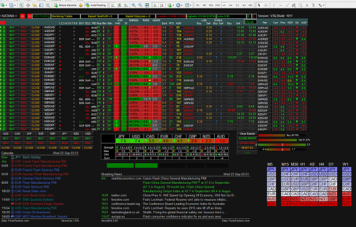
Task: Expand the Templates dropdown arrow
Action: coord(190,5)
